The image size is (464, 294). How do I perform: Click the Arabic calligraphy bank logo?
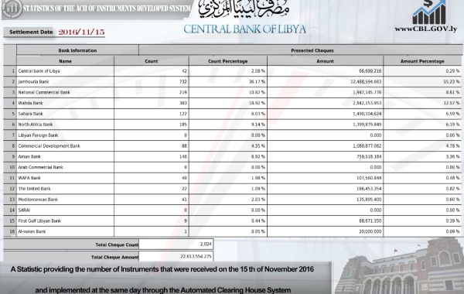[244, 9]
